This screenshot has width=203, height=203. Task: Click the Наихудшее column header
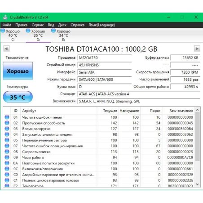[x=129, y=110]
